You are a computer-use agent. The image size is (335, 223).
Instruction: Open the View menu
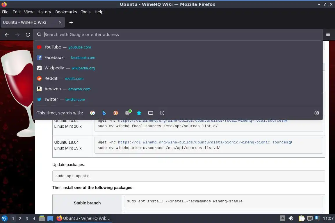point(28,12)
